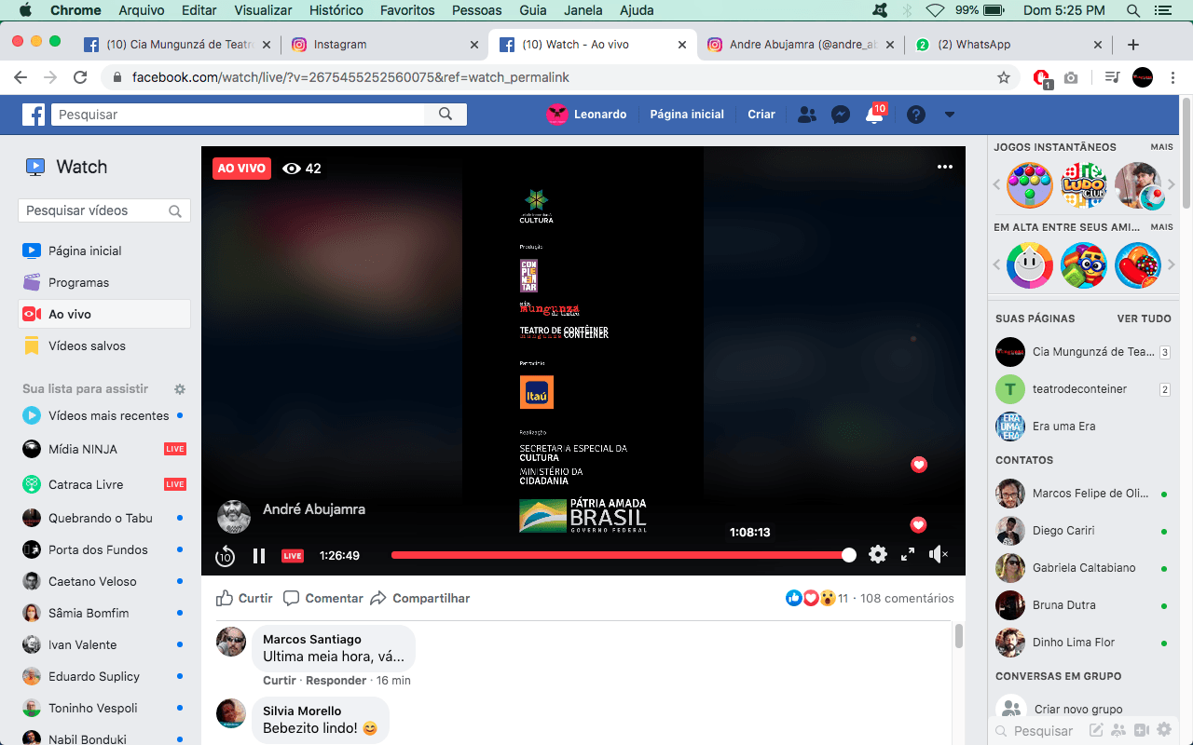Open Vídeos salvos in sidebar

(104, 345)
